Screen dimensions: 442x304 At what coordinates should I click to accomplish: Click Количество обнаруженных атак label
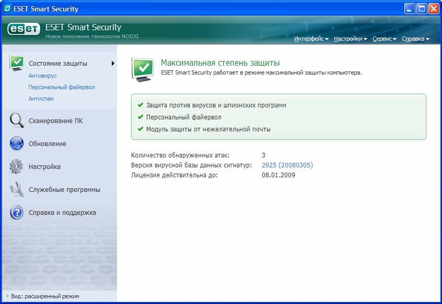[180, 155]
